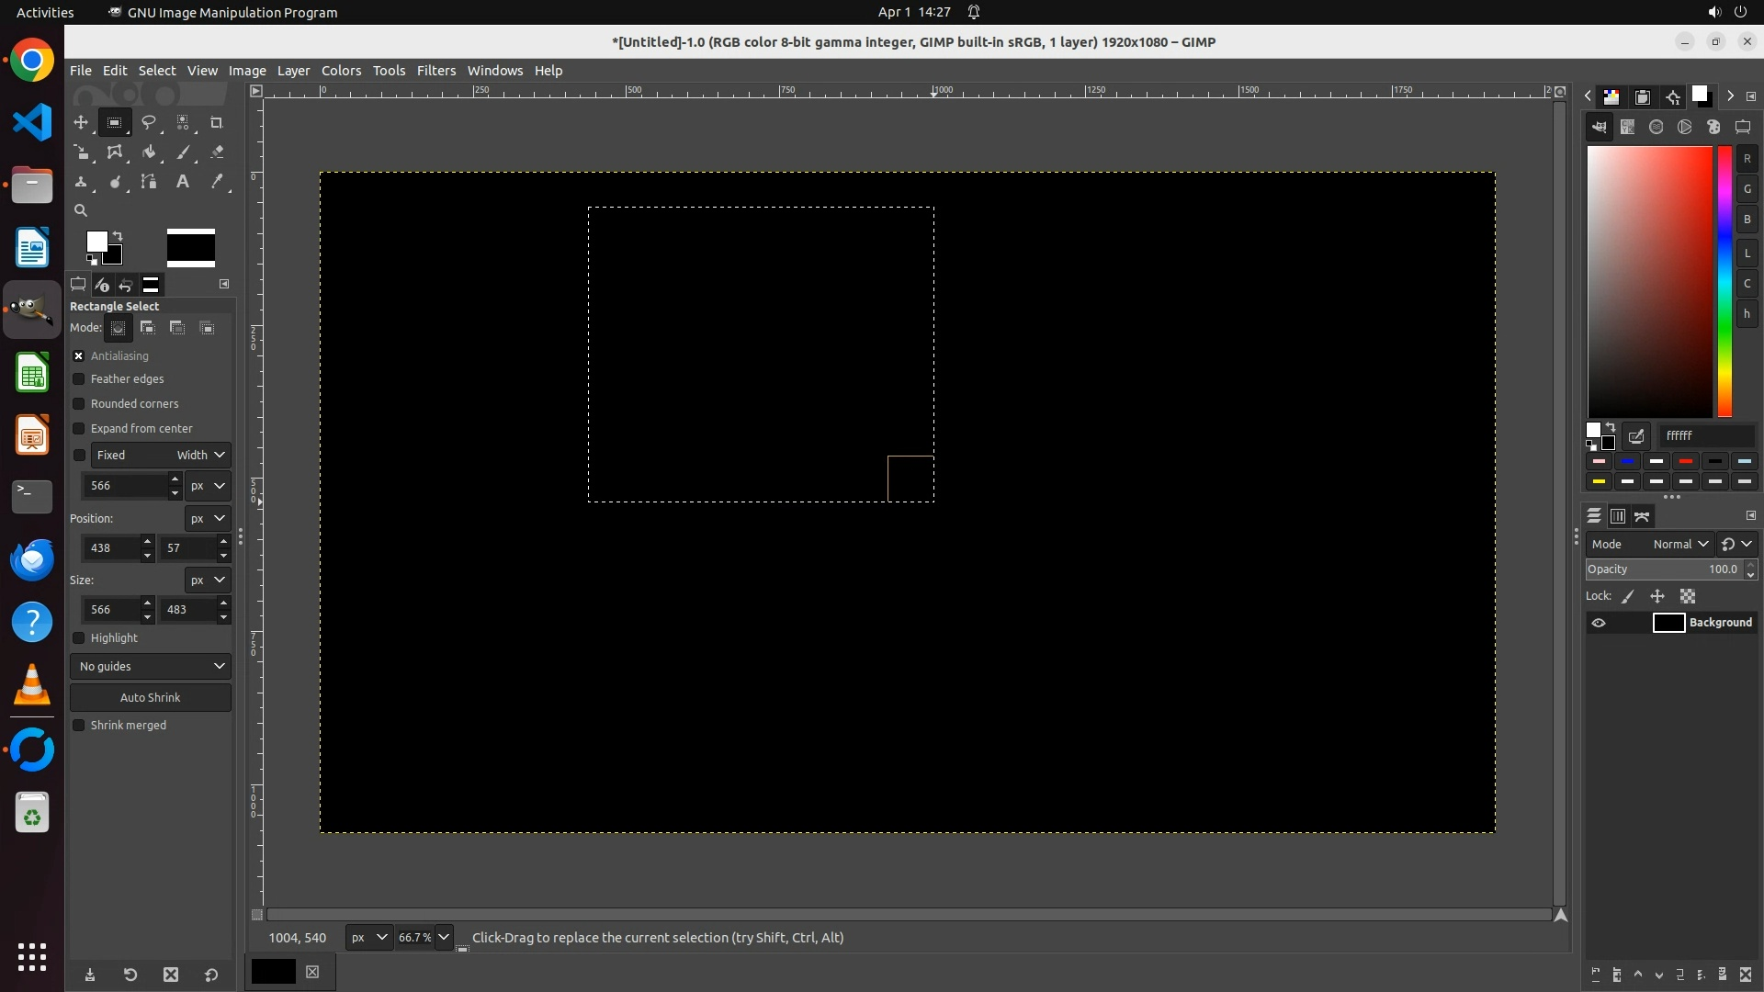Click the white foreground color swatch
Screen dimensions: 1764x992
click(95, 241)
